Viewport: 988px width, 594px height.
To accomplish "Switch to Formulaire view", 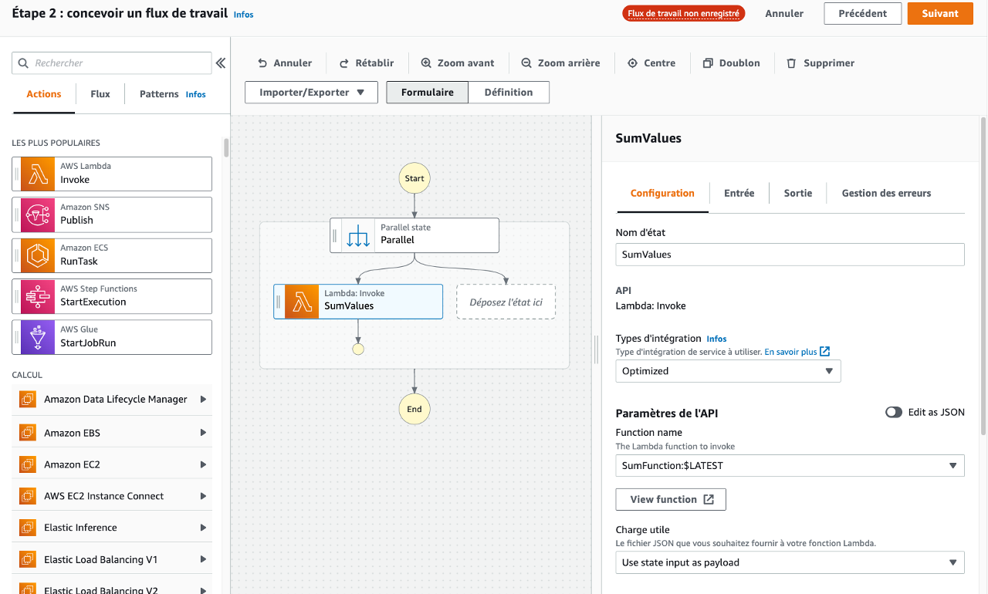I will [428, 93].
